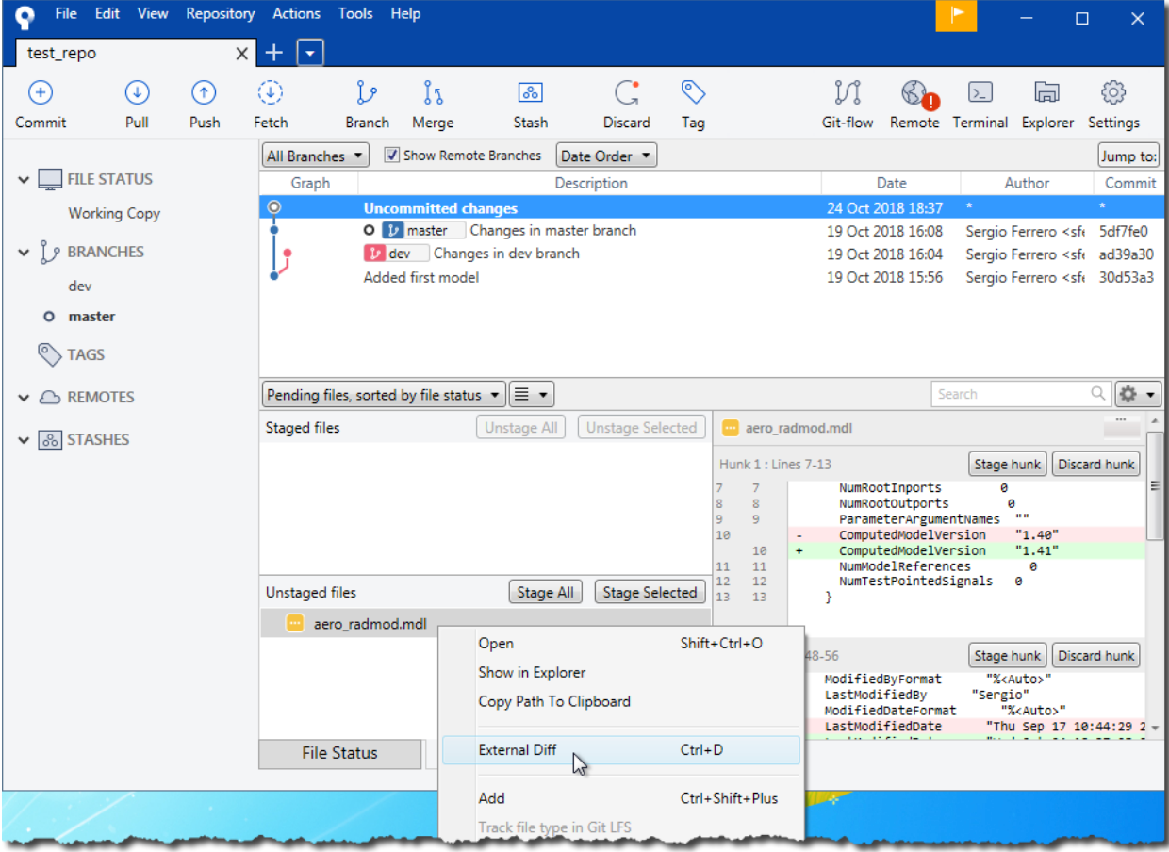Select the master branch in sidebar
Viewport: 1169px width, 852px height.
[91, 317]
